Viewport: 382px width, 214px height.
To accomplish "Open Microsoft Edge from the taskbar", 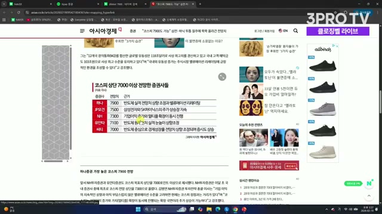I will [x=218, y=209].
